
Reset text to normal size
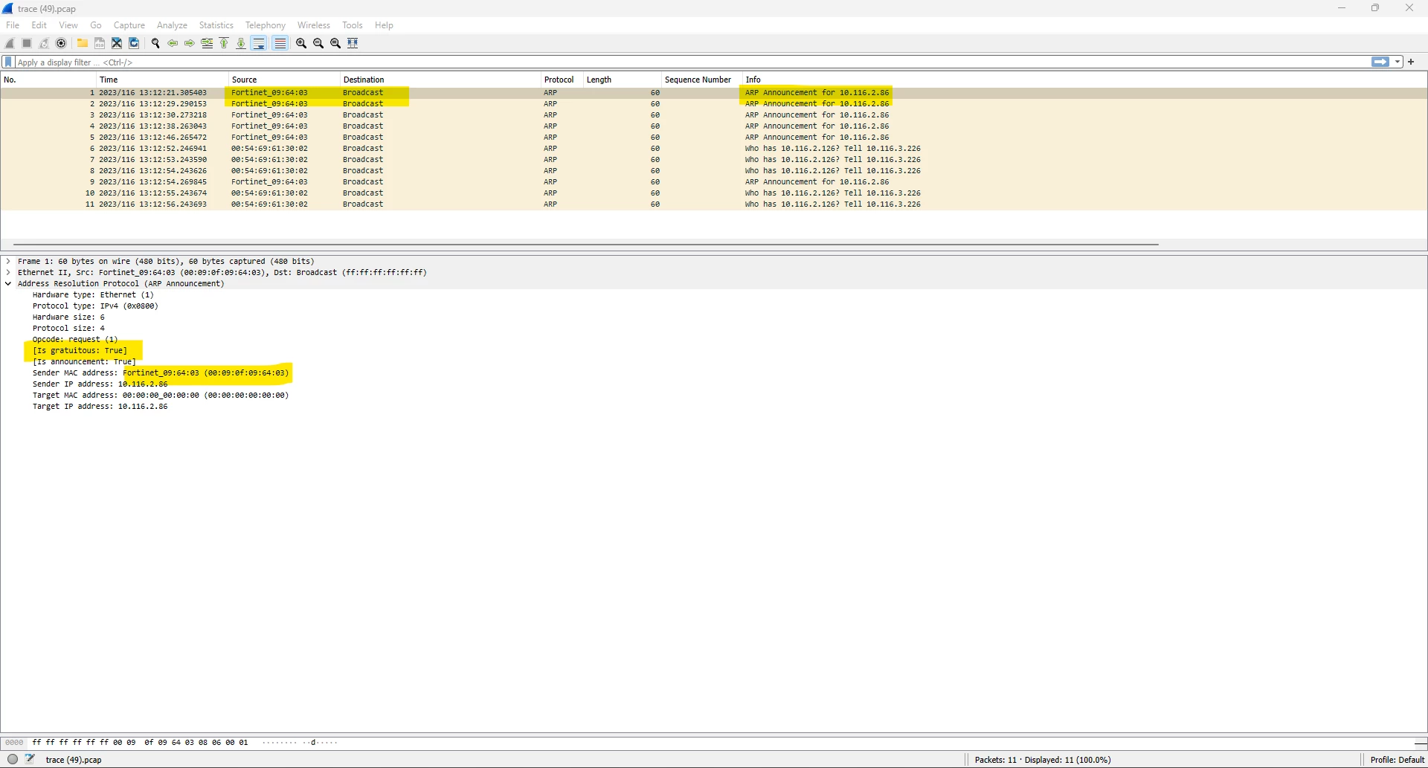(335, 43)
